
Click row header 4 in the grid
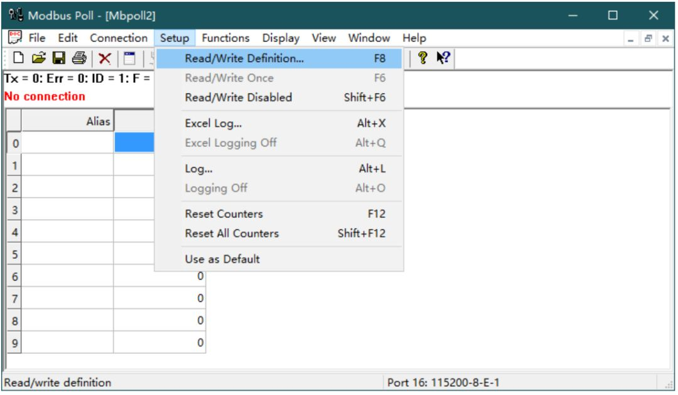14,232
